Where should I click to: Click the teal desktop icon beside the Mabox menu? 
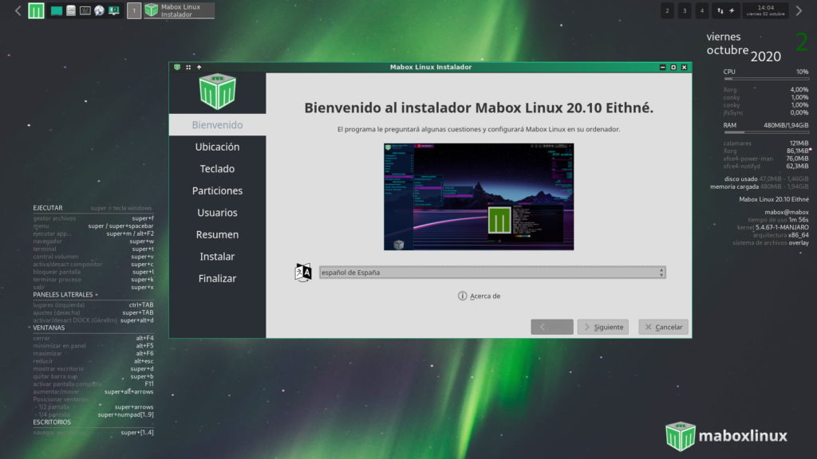[55, 10]
